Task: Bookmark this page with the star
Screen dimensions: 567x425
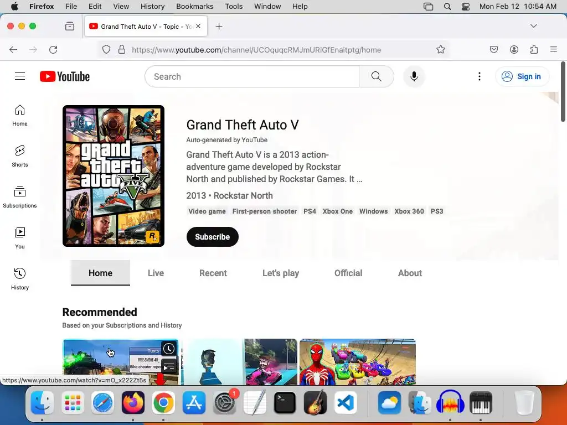Action: tap(440, 49)
